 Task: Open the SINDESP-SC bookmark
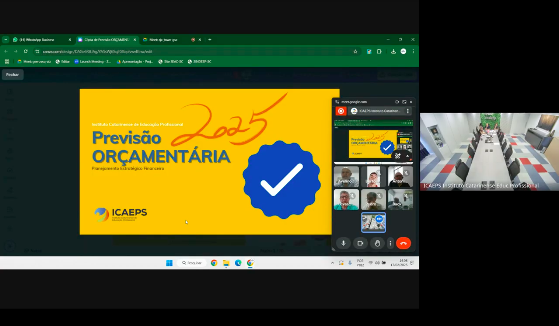click(x=200, y=62)
